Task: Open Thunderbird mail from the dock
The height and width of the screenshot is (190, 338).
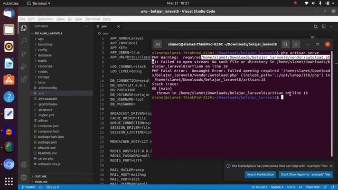Action: click(9, 13)
